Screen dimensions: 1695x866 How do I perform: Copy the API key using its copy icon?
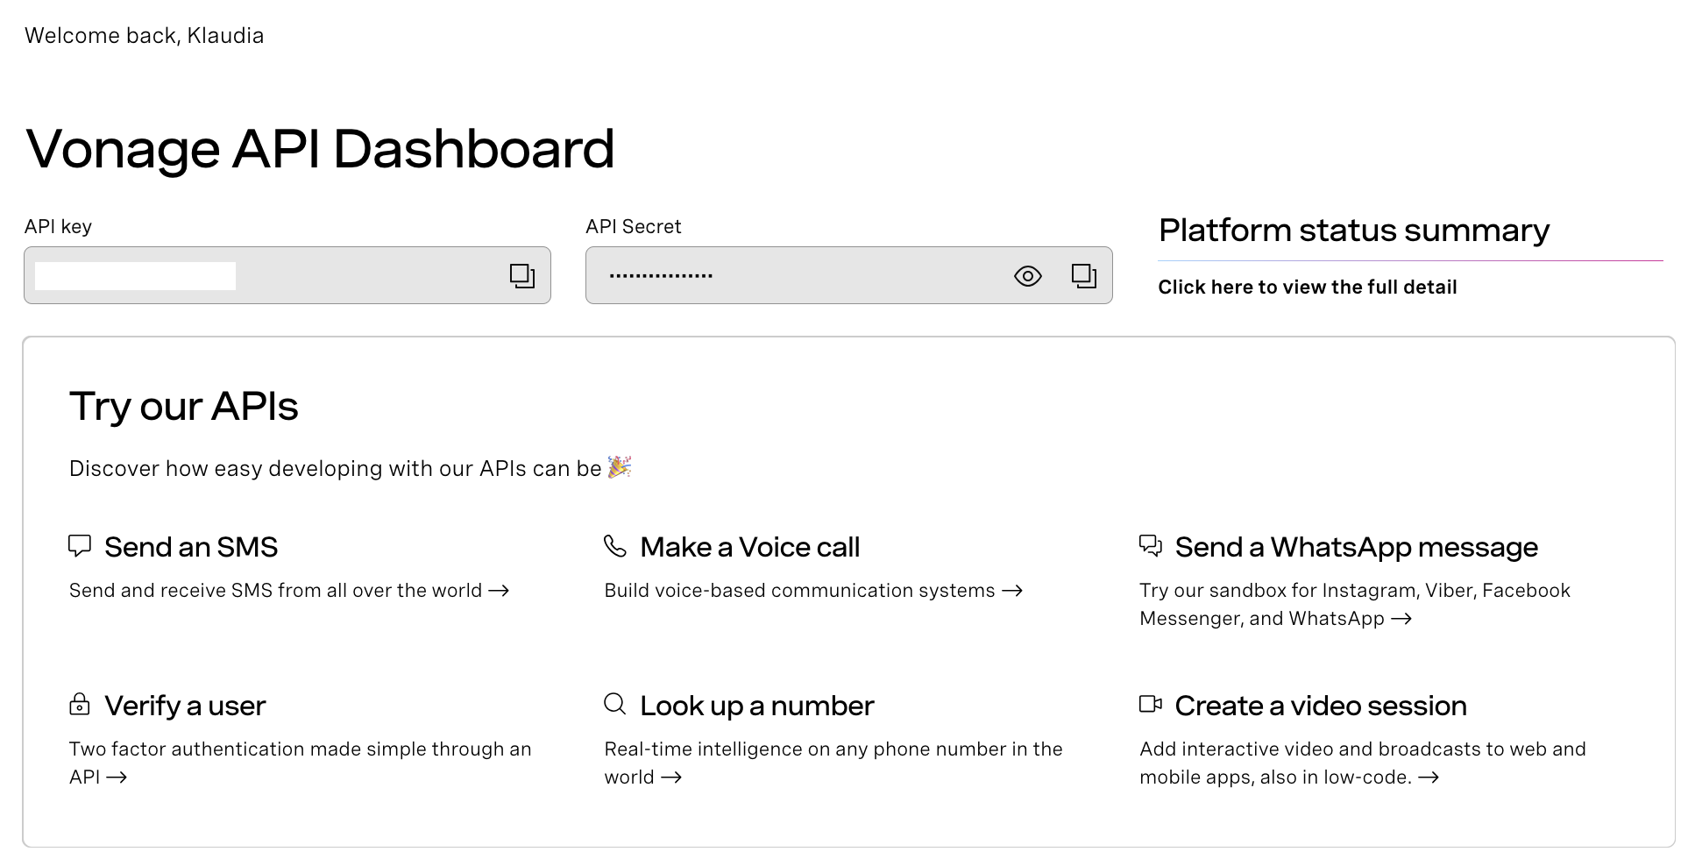coord(521,275)
